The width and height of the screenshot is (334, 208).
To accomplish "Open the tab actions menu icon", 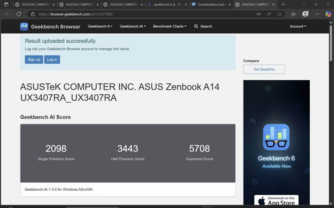I will [6, 5].
